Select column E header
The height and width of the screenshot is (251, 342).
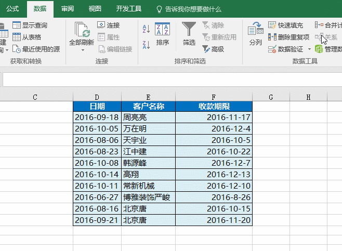[x=148, y=97]
